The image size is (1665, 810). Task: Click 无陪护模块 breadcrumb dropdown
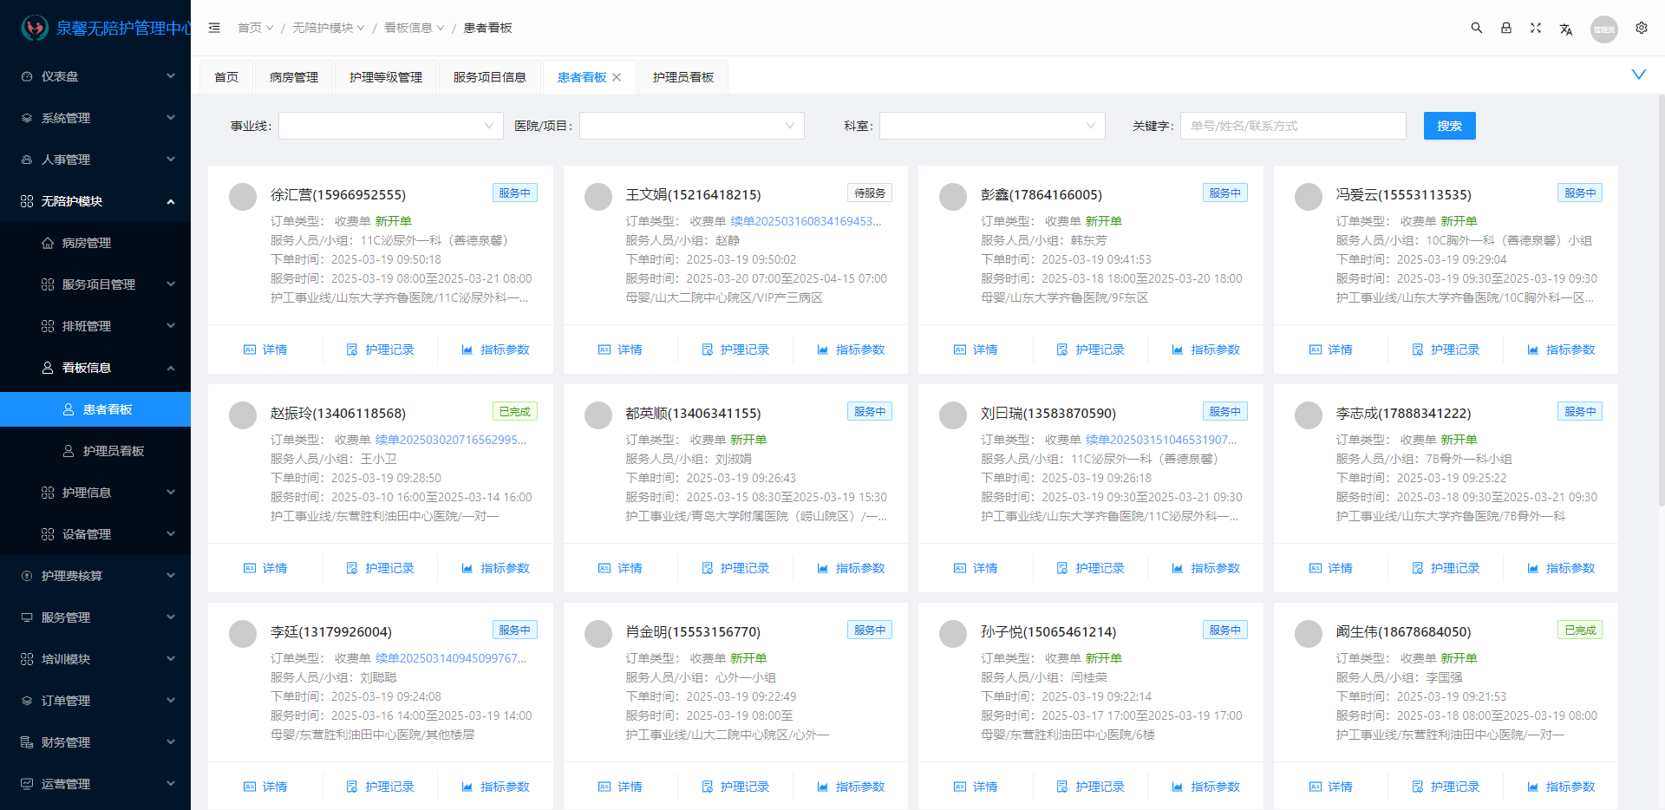click(329, 28)
